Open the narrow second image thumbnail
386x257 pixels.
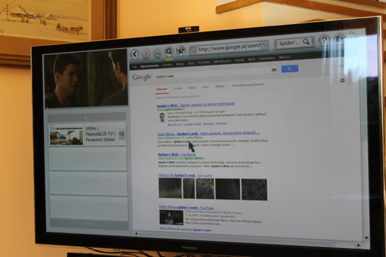[x=189, y=188]
